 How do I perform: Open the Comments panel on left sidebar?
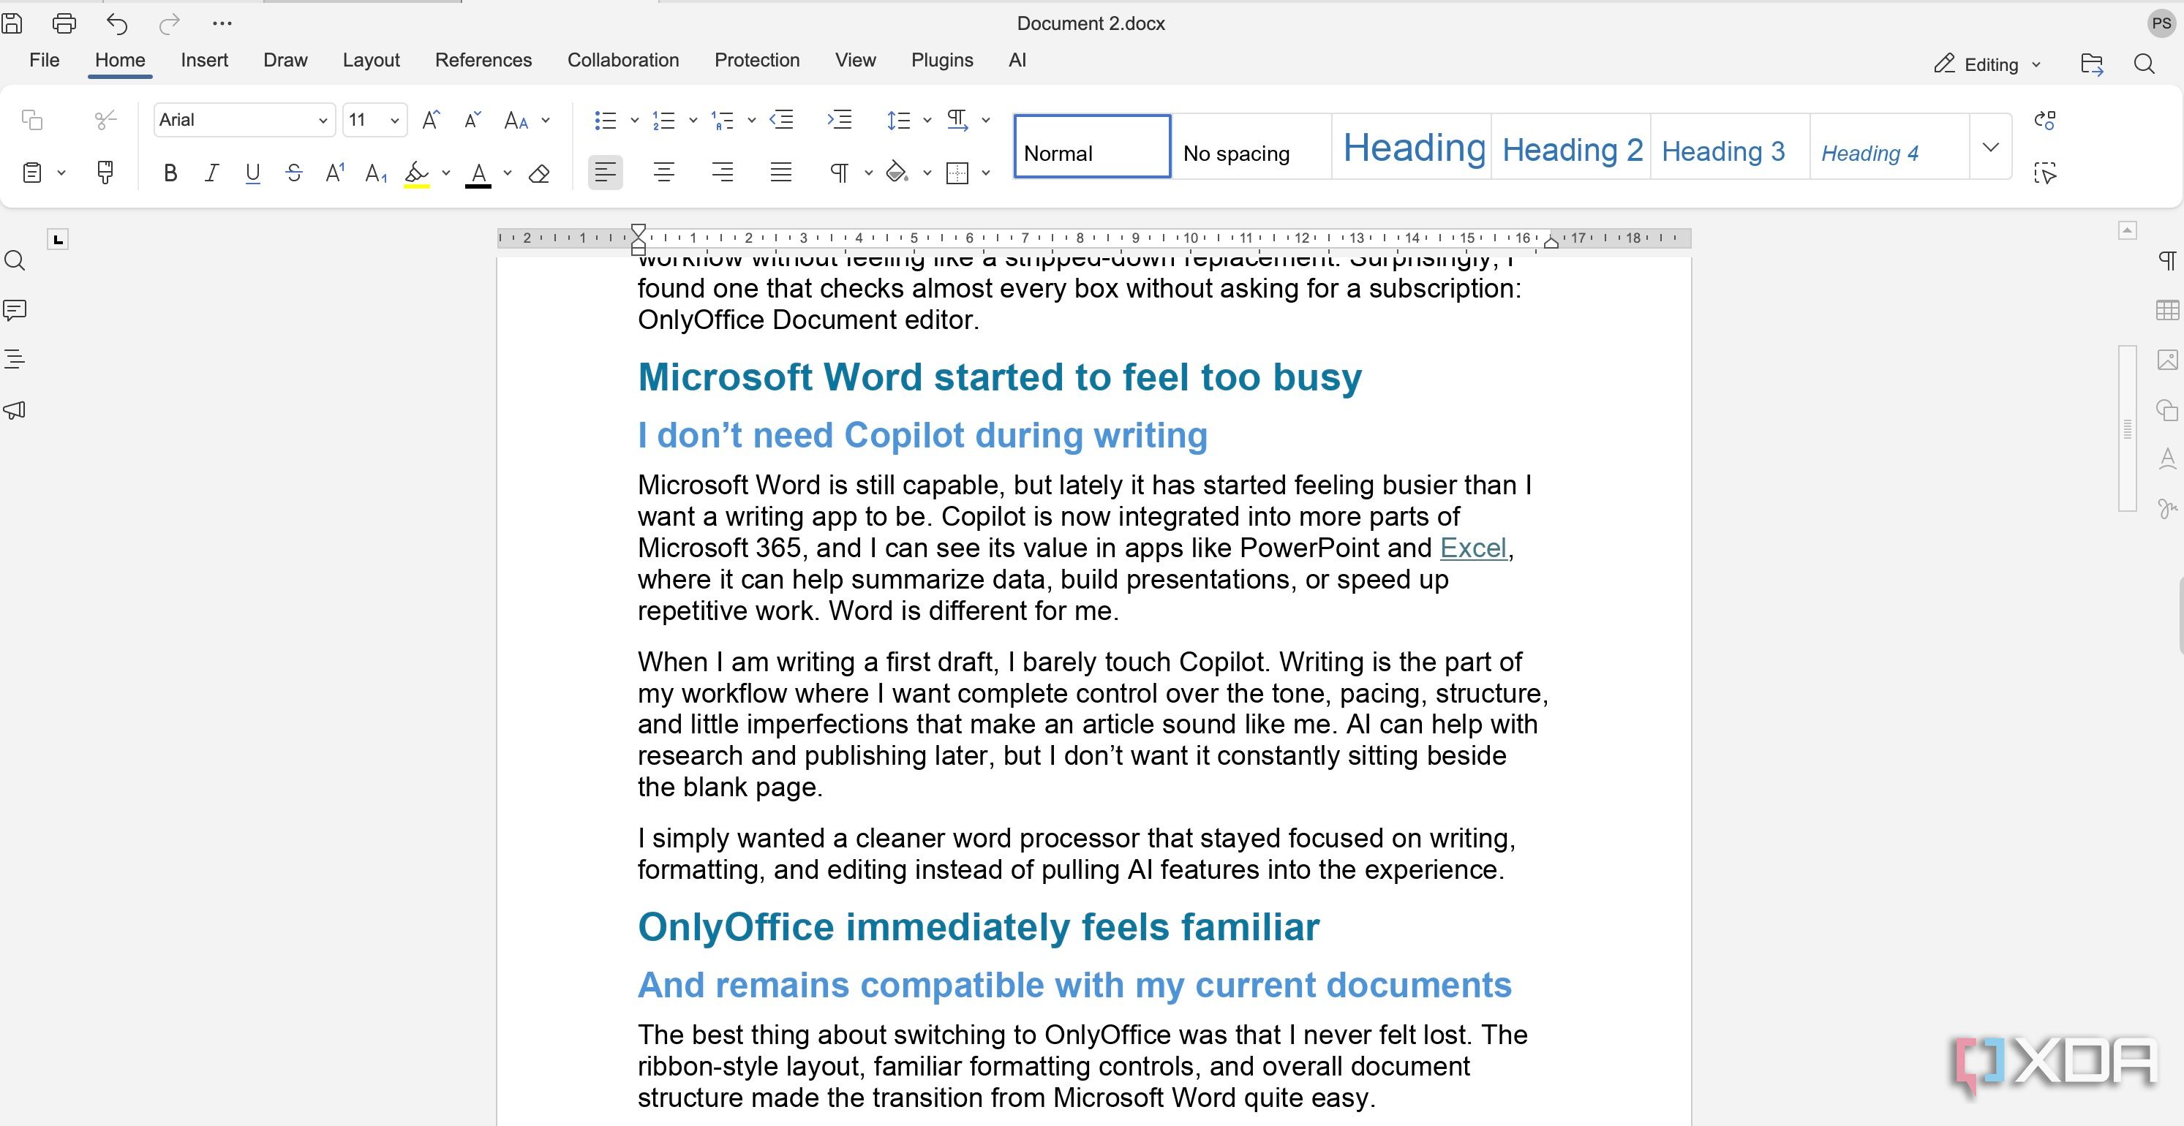coord(15,310)
